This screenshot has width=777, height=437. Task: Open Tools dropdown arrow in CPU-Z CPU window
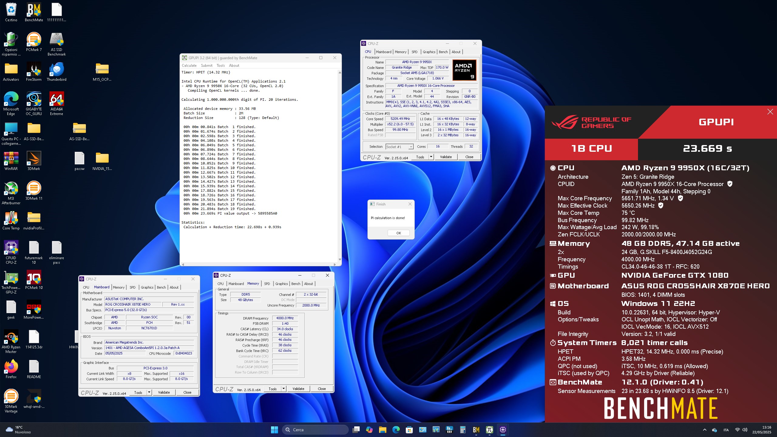[431, 157]
